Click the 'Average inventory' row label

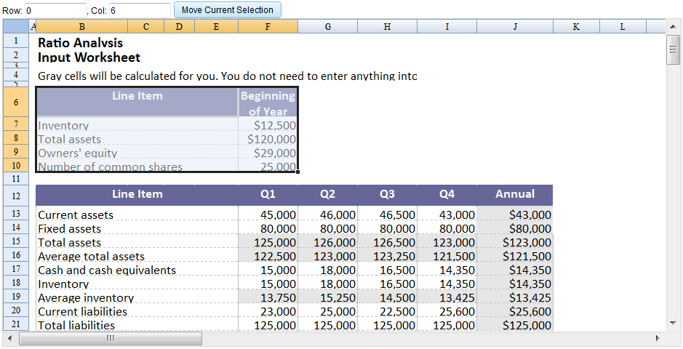point(86,298)
